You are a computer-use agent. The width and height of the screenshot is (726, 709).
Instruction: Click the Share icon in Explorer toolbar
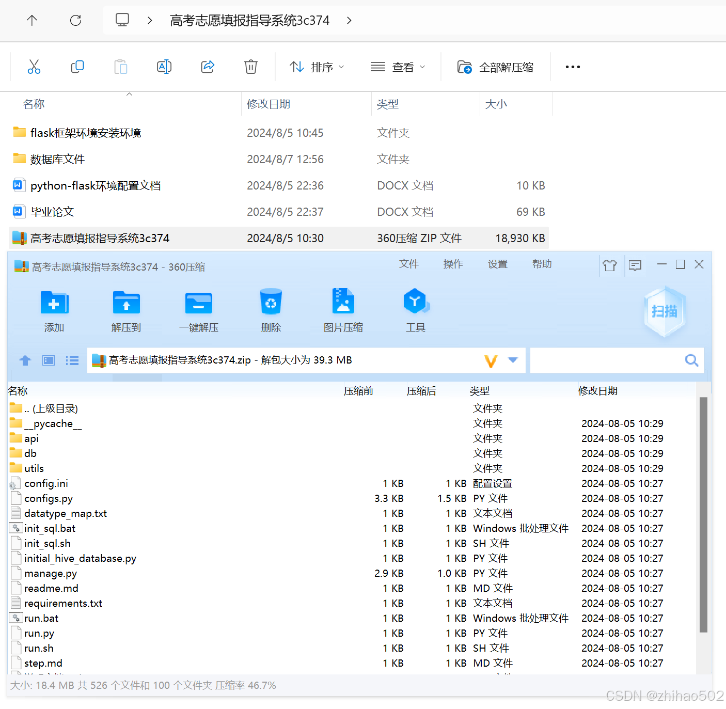208,67
